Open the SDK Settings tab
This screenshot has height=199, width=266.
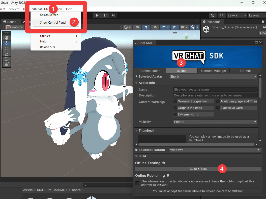click(x=245, y=71)
